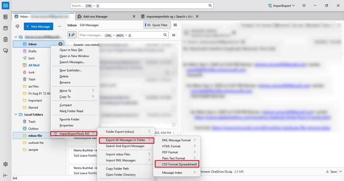
Task: Open folder Properties menu entry
Action: [75, 125]
